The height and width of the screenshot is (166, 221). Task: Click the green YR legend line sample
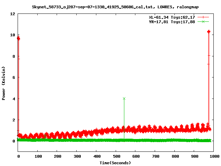click(x=203, y=21)
